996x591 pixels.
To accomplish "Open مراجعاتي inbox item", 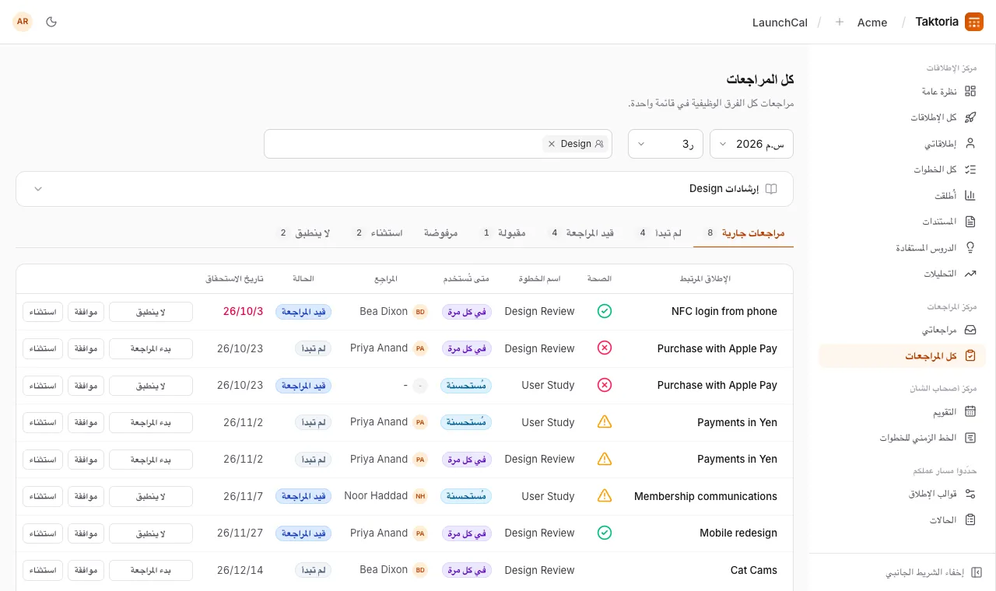I will (x=902, y=330).
